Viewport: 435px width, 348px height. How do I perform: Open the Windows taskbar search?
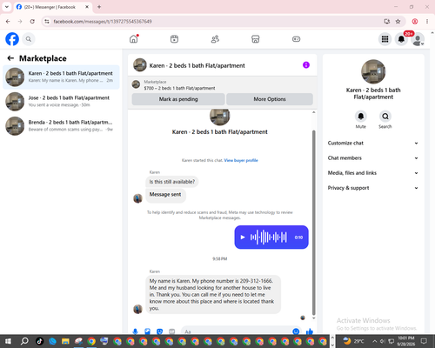tap(24, 341)
